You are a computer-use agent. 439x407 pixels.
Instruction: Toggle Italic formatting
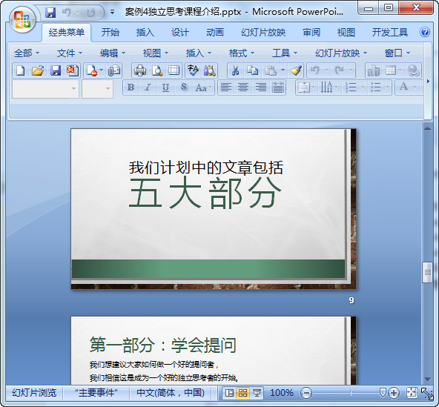(148, 87)
